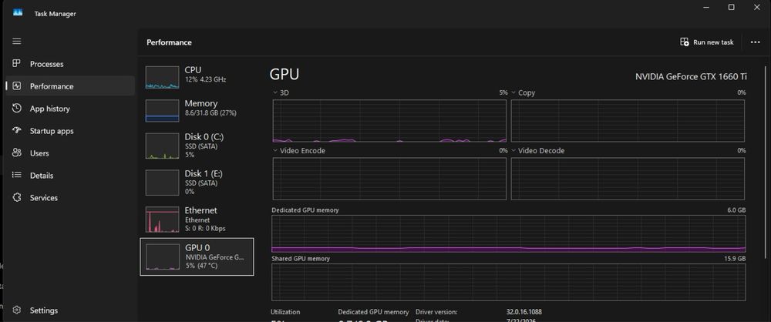The image size is (771, 322).
Task: Select Ethernet thumbnail graph
Action: [162, 220]
